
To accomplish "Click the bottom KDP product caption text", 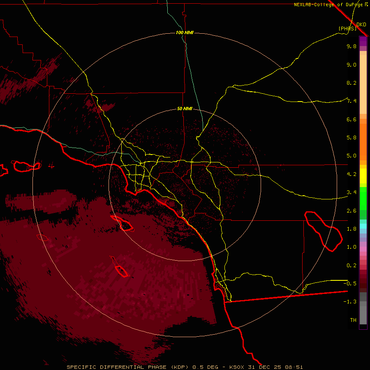I will pos(185,367).
